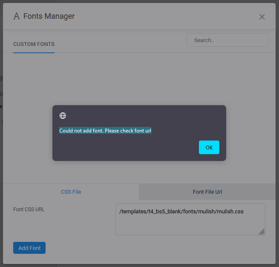Switch to the CSS File tab
Viewport: 279px width, 267px height.
coord(71,192)
